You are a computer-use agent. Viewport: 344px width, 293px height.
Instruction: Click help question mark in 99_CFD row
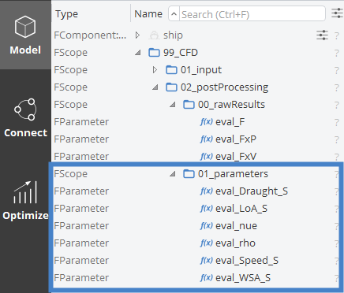(x=337, y=53)
